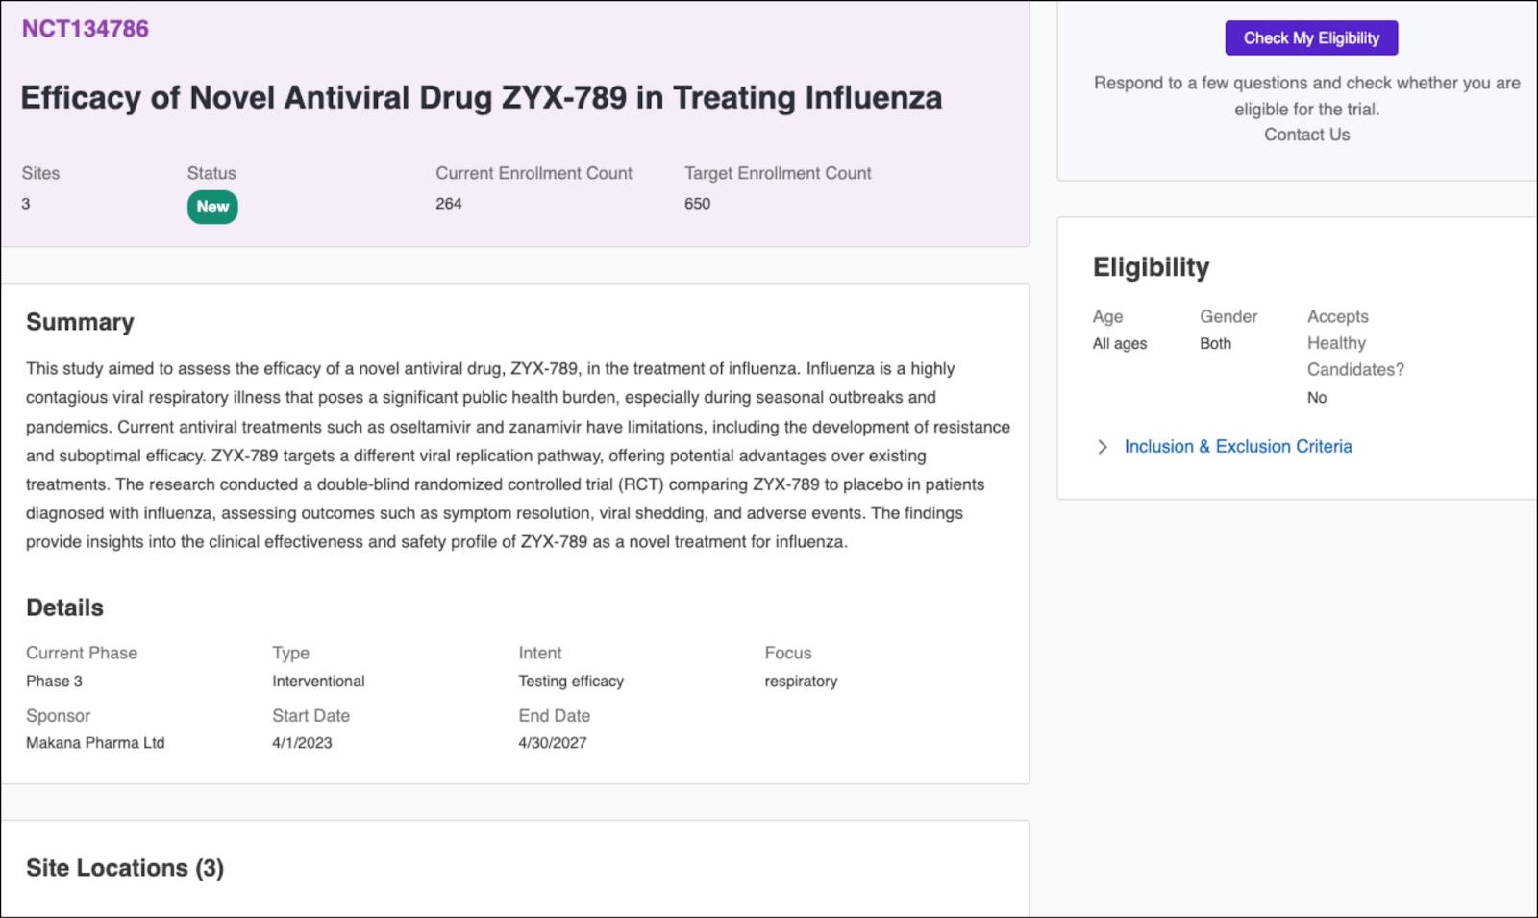Click the summary paragraph text

(518, 456)
